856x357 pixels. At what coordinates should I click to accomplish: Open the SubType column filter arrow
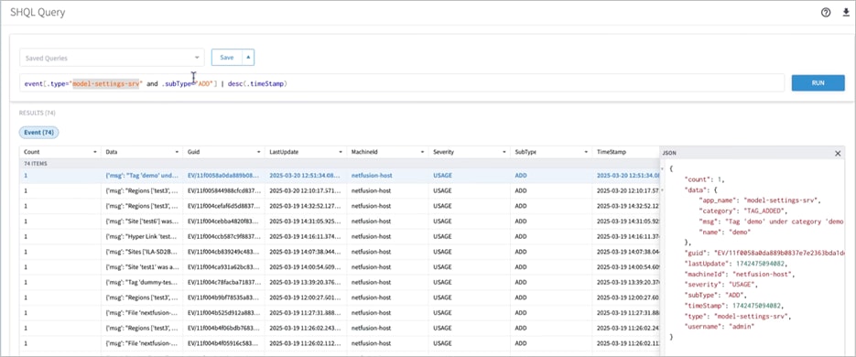[x=586, y=152]
